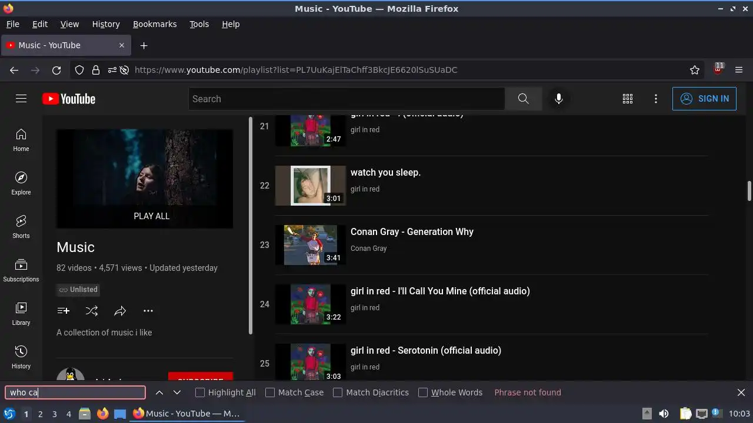Open tracking protection shield icon
The width and height of the screenshot is (753, 423).
coord(79,70)
